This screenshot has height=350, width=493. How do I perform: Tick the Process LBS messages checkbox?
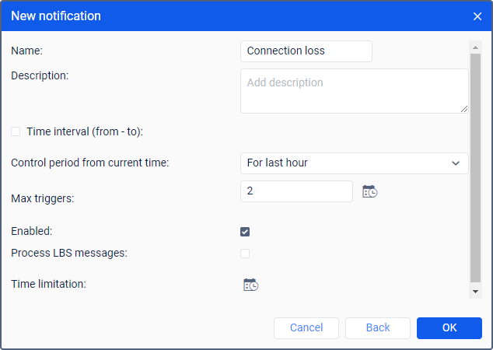[x=245, y=254]
